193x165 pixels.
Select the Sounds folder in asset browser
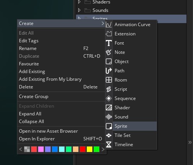click(x=131, y=10)
